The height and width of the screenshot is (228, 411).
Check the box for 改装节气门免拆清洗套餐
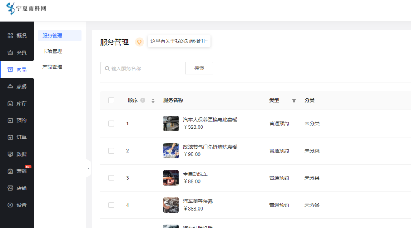tap(112, 151)
